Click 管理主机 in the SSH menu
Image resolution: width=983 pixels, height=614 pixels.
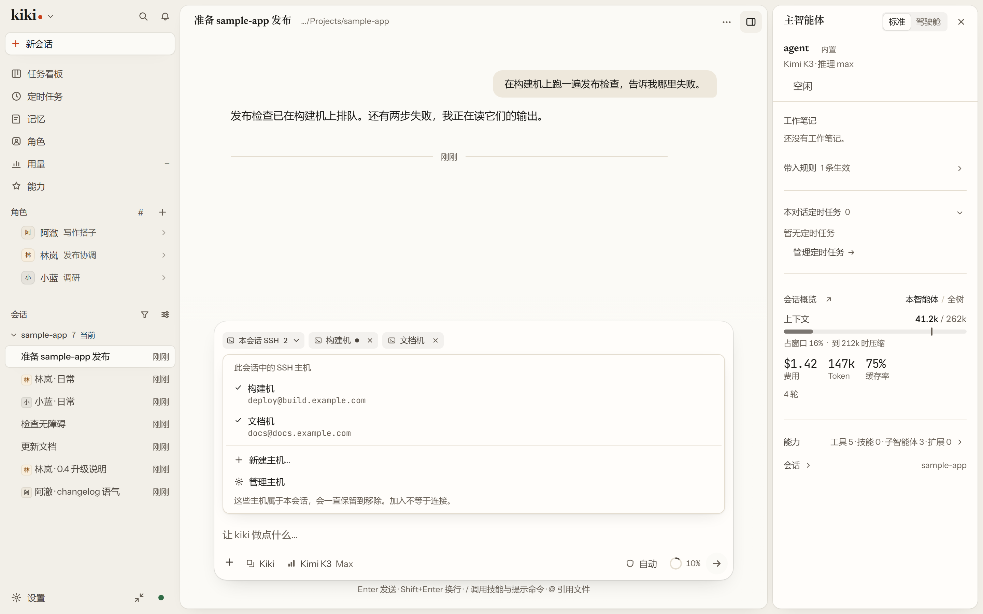[x=474, y=482]
